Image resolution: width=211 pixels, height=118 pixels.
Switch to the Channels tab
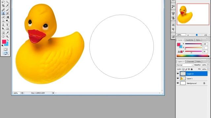tap(190, 61)
